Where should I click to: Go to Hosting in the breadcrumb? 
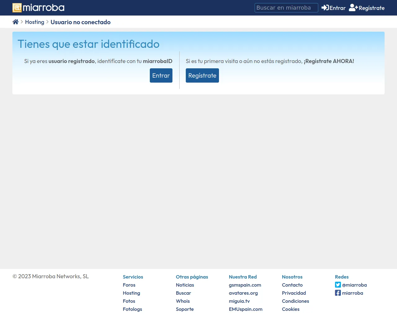pyautogui.click(x=34, y=22)
